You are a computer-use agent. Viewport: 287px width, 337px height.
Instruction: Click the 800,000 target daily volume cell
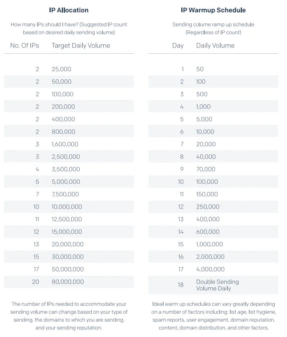[63, 132]
